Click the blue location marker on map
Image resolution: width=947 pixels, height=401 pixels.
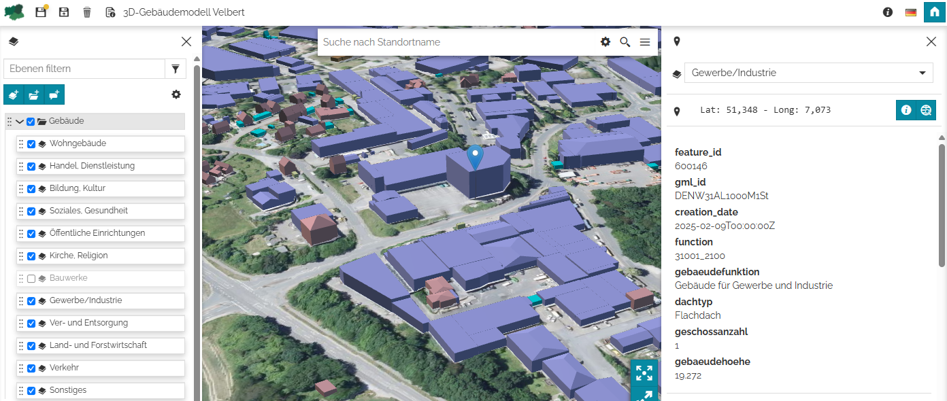point(476,156)
